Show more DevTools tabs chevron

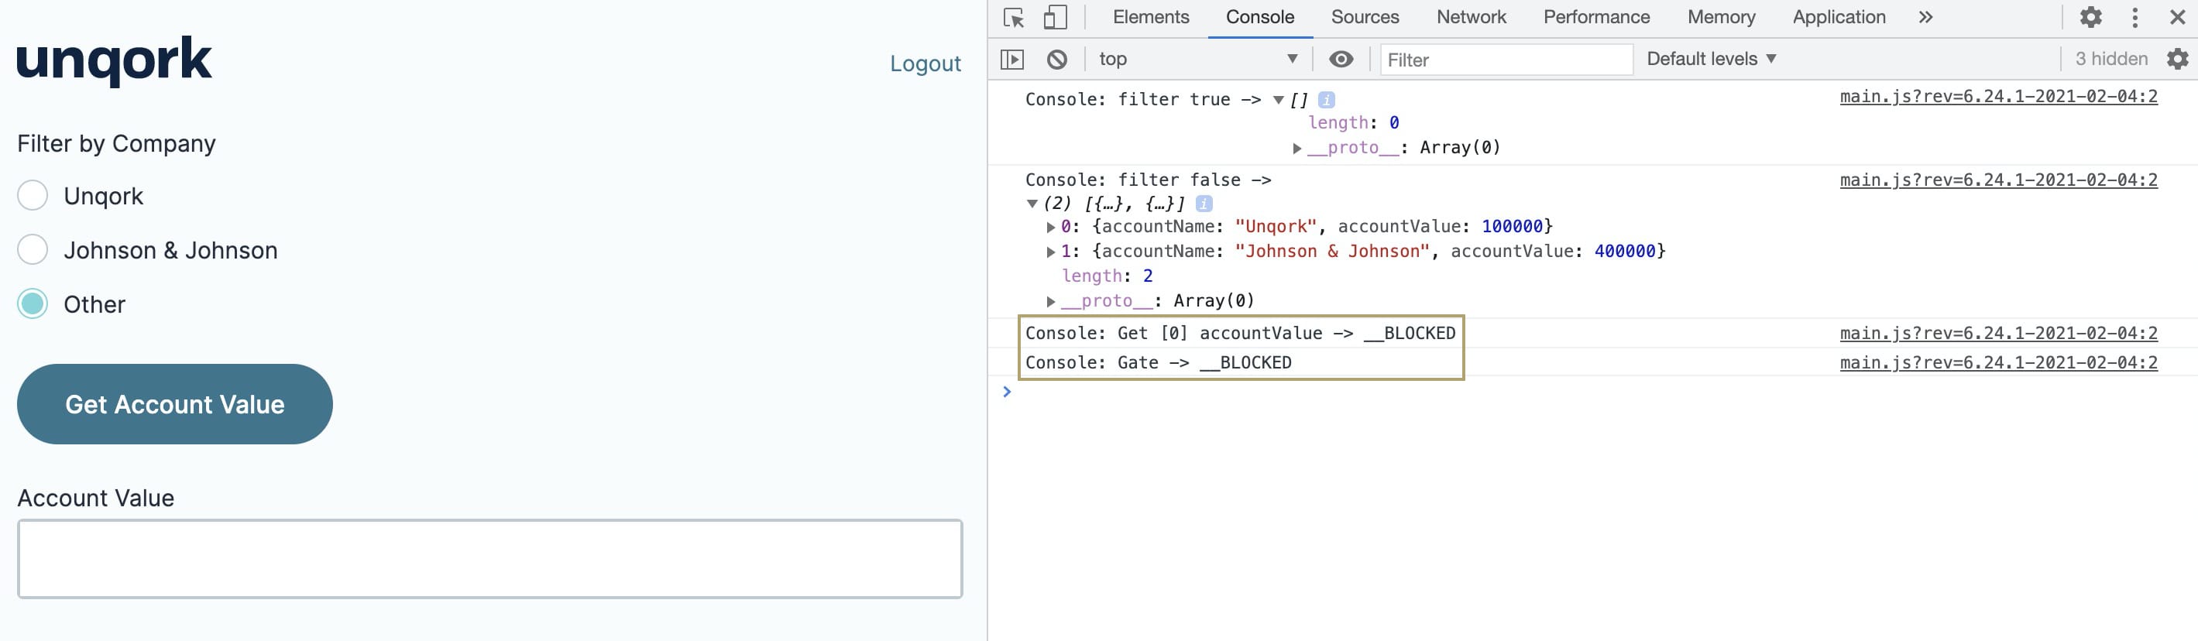1926,17
